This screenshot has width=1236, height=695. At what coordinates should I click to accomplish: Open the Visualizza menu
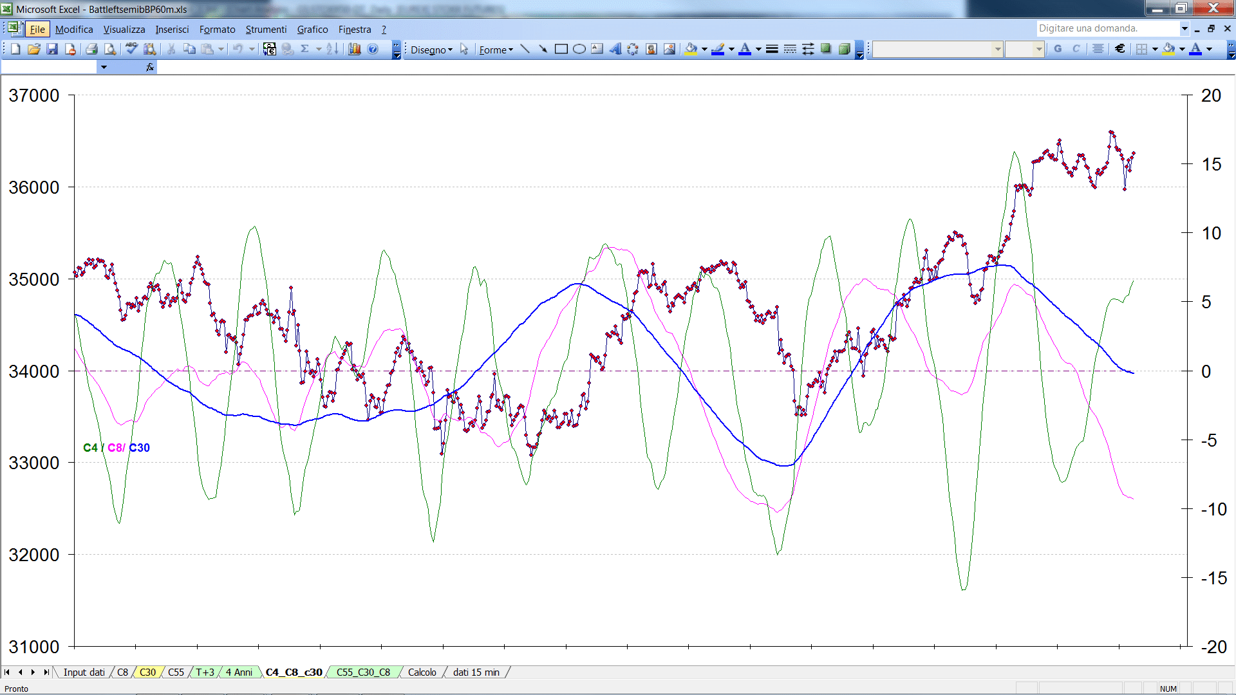coord(124,29)
